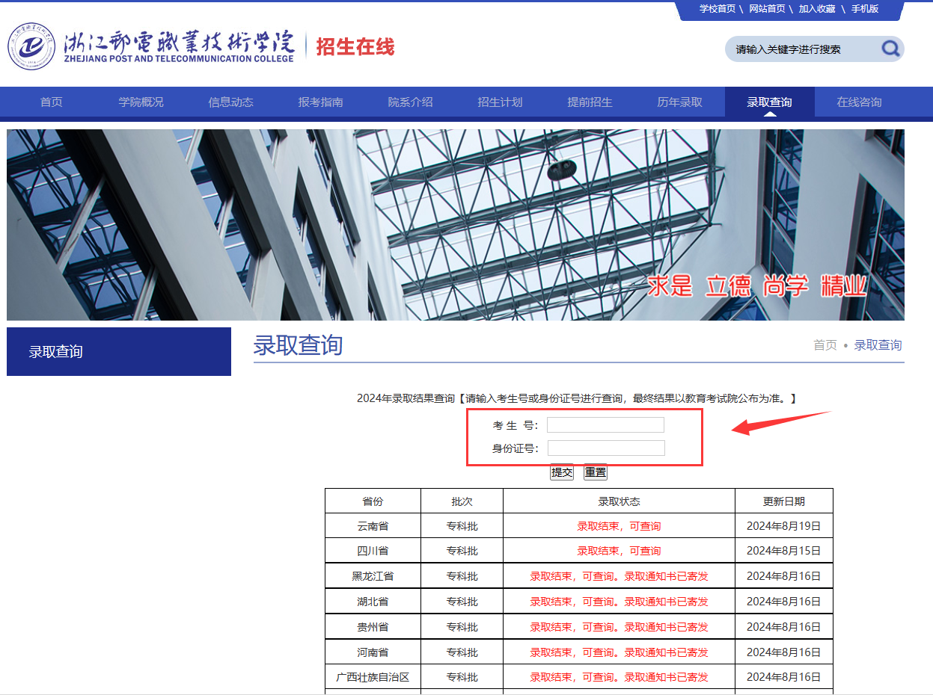The height and width of the screenshot is (695, 933).
Task: Open the 首页 navigation menu item
Action: [52, 102]
